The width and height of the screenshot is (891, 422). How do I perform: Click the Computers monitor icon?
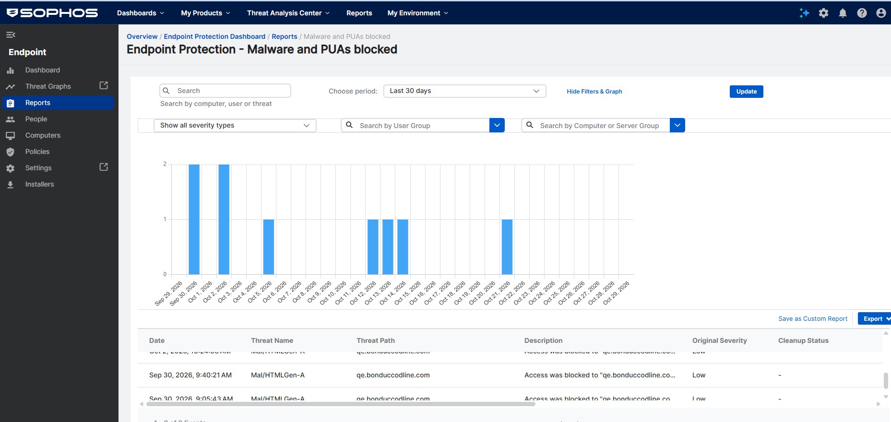pos(10,136)
